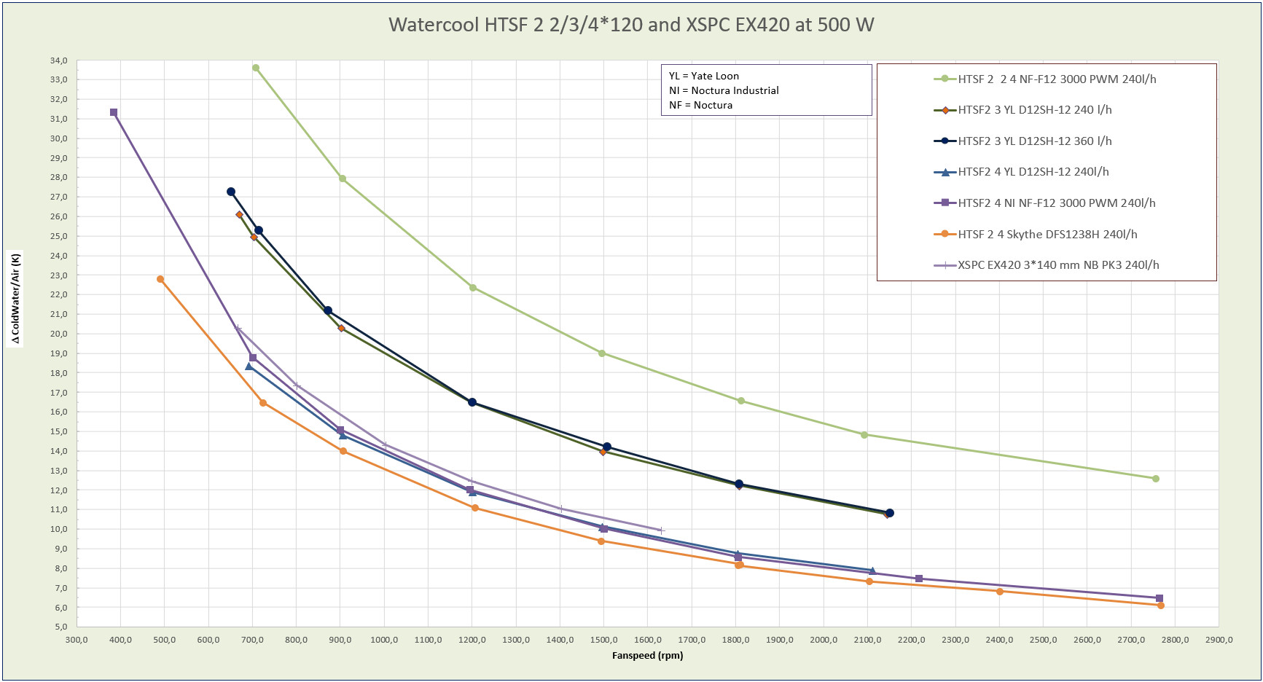Click the dark navy legend marker for 360 l/h series
This screenshot has height=682, width=1263.
pyautogui.click(x=945, y=141)
